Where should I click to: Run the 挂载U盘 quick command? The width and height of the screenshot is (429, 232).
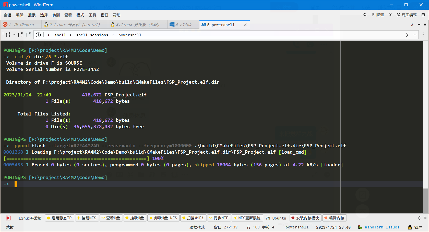tap(135, 218)
